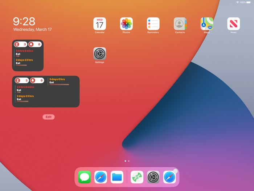Tap the bell counter in the small widget
This screenshot has height=191, width=254.
tap(35, 44)
